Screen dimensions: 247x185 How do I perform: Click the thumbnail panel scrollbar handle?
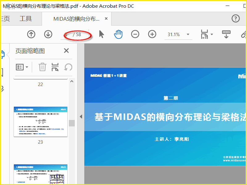pyautogui.click(x=72, y=123)
